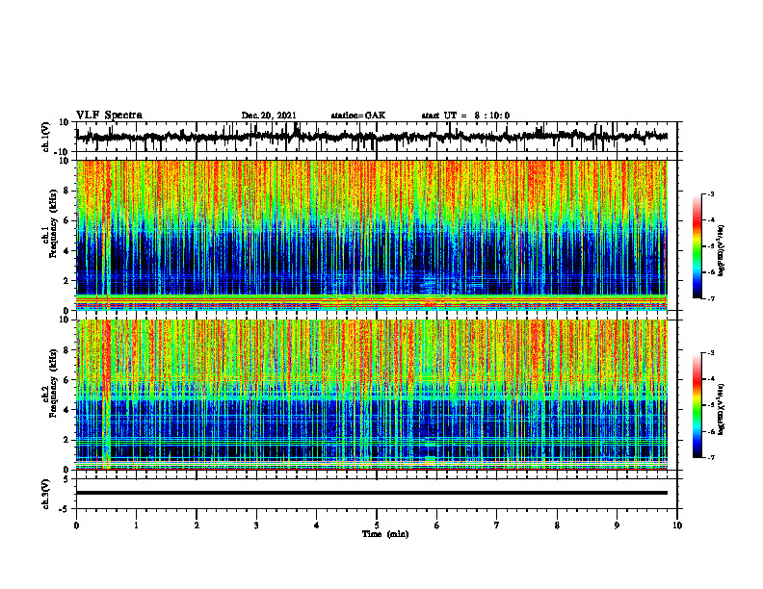Click the ch.2 color bar log(PSD) unit label
This screenshot has width=763, height=589.
tap(722, 409)
